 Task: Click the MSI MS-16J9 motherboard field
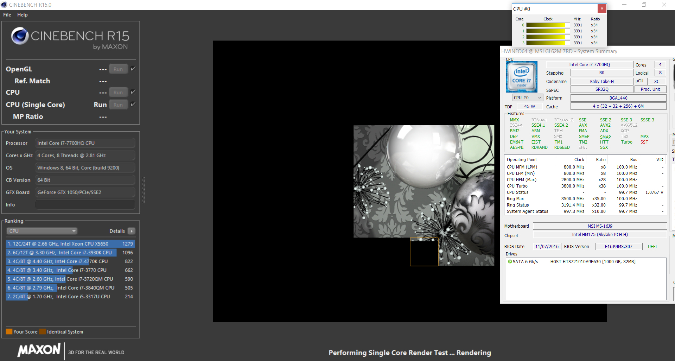point(600,226)
